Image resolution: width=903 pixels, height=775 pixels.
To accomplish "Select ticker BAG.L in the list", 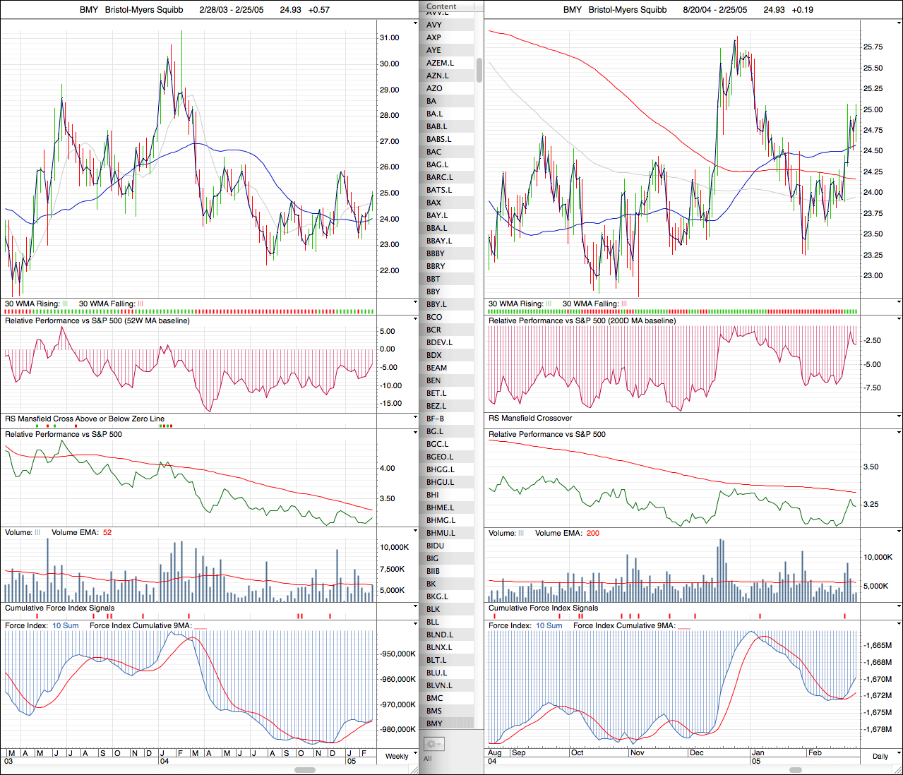I will click(x=447, y=164).
